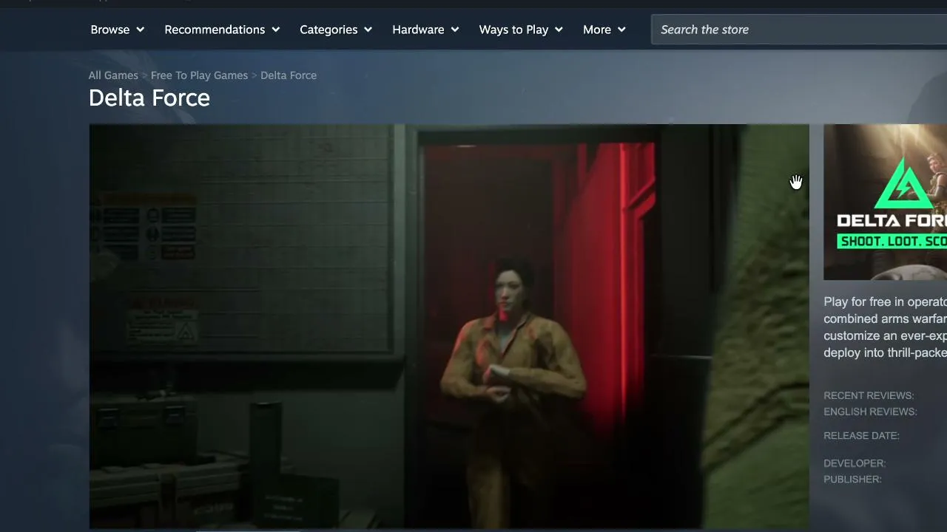The image size is (947, 532).
Task: Click the RECENT REVIEWS label
Action: click(869, 395)
